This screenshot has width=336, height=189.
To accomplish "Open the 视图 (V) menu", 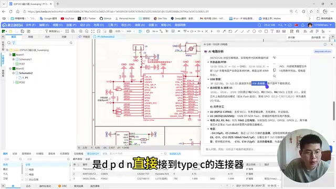I will click(58, 25).
